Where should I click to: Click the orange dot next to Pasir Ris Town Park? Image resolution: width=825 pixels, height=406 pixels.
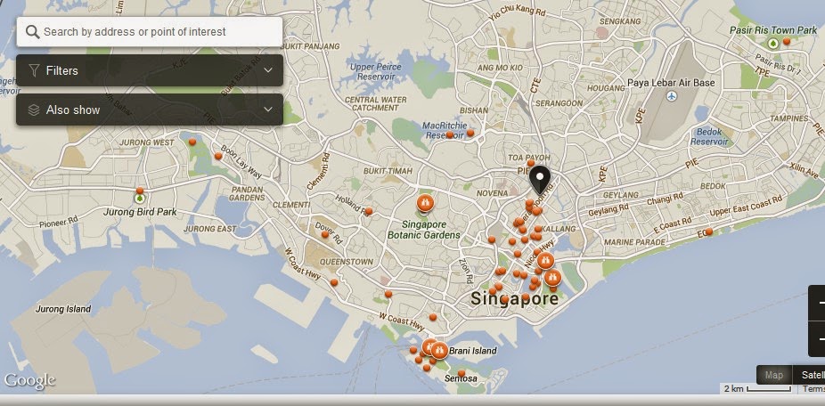[787, 41]
